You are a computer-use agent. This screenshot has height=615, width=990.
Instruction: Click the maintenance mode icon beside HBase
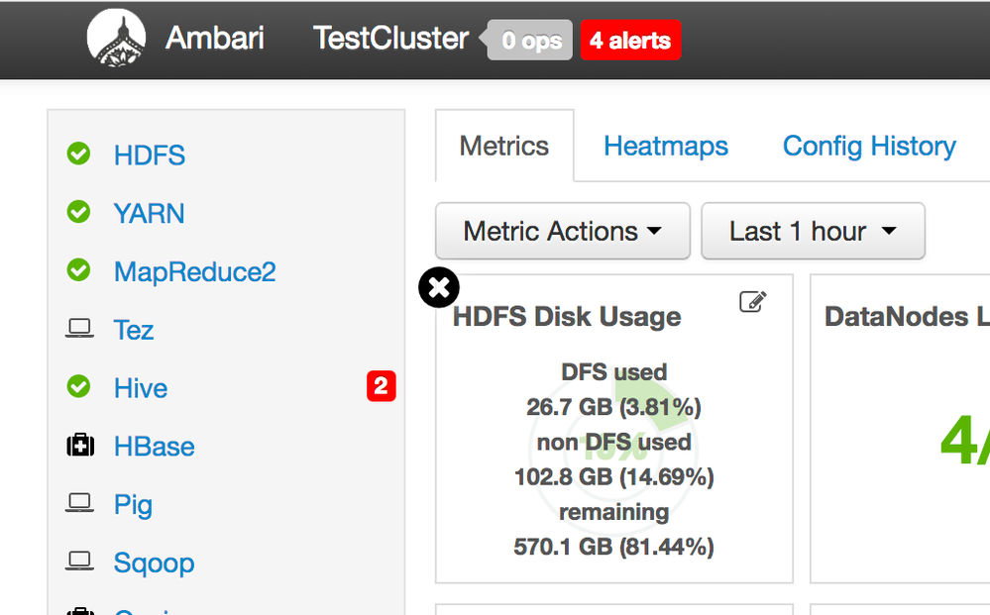pos(78,446)
